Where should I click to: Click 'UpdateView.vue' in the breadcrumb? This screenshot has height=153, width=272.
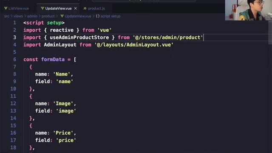78,16
